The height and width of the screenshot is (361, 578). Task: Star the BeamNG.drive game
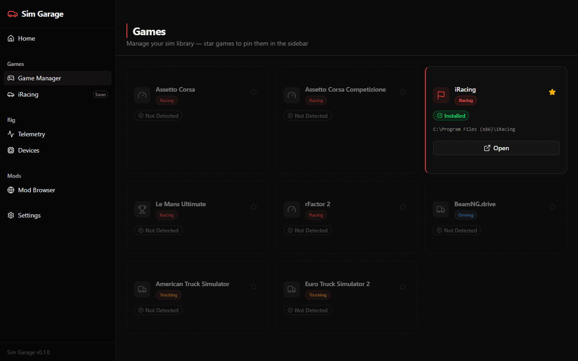(x=552, y=207)
